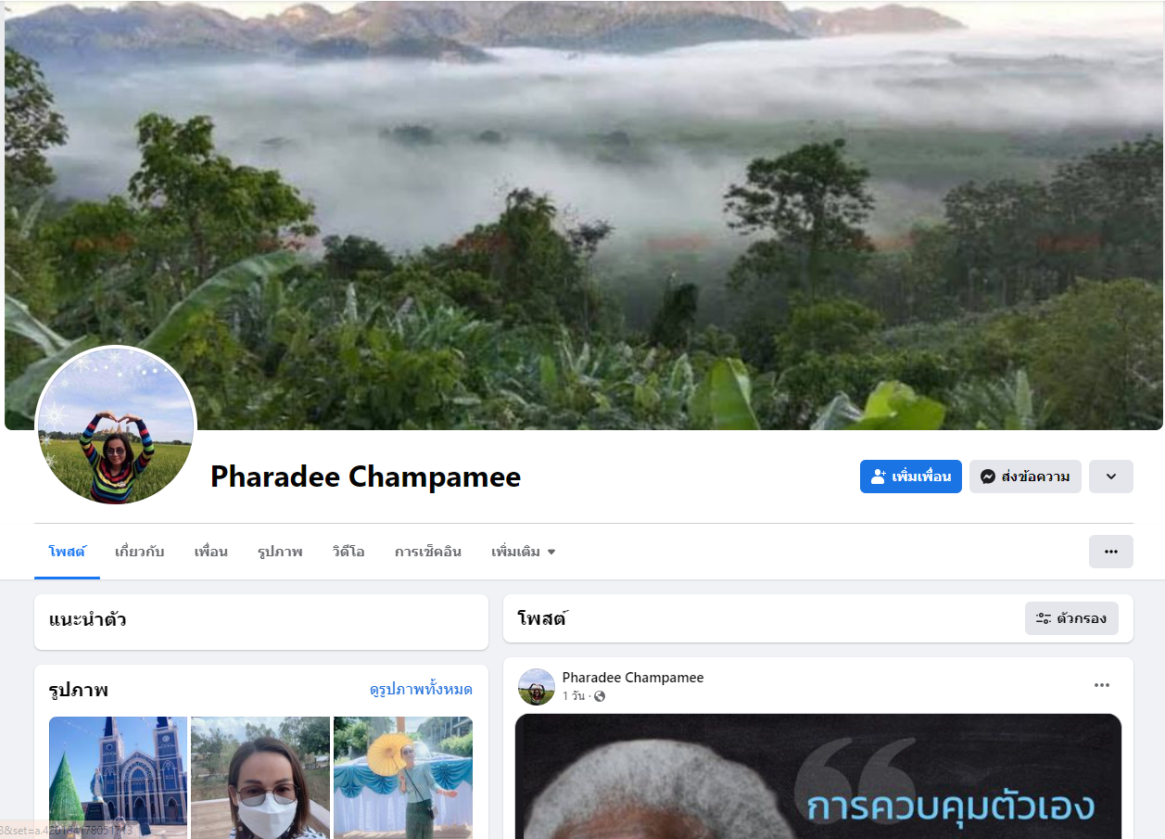
Task: Select the โพสต์ tab
Action: [x=67, y=552]
